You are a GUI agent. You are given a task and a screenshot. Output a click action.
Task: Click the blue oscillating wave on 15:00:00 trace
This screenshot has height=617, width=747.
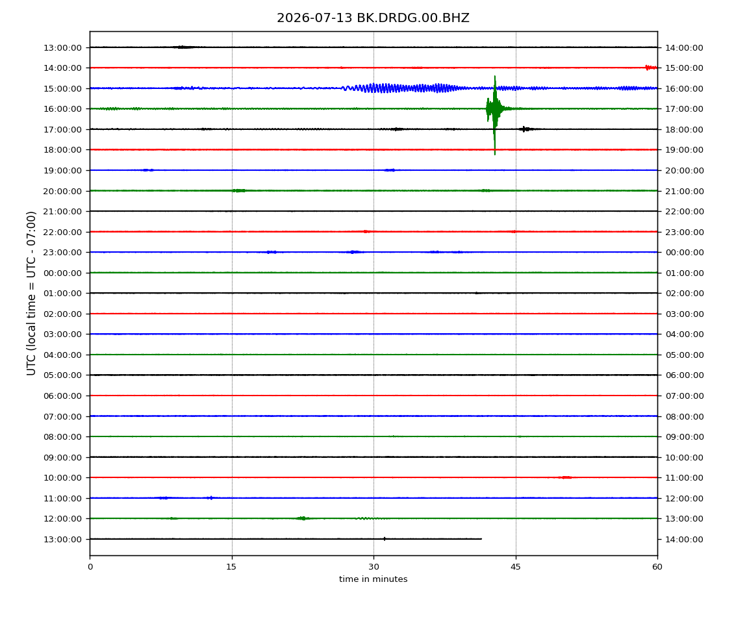click(x=403, y=88)
